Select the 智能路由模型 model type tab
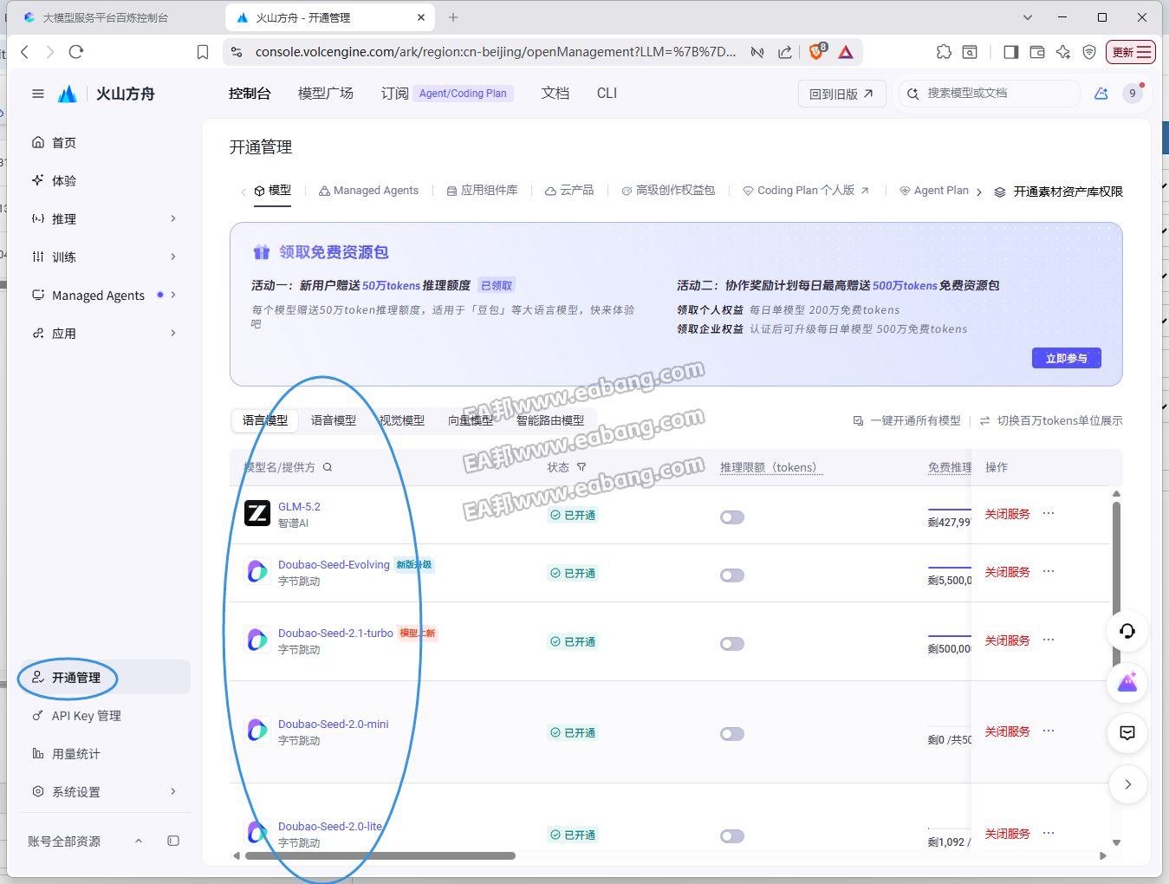Screen dimensions: 1169x884 click(550, 420)
